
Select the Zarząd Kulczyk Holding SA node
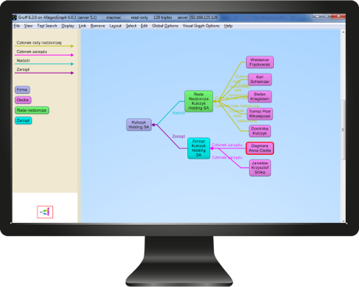click(199, 148)
